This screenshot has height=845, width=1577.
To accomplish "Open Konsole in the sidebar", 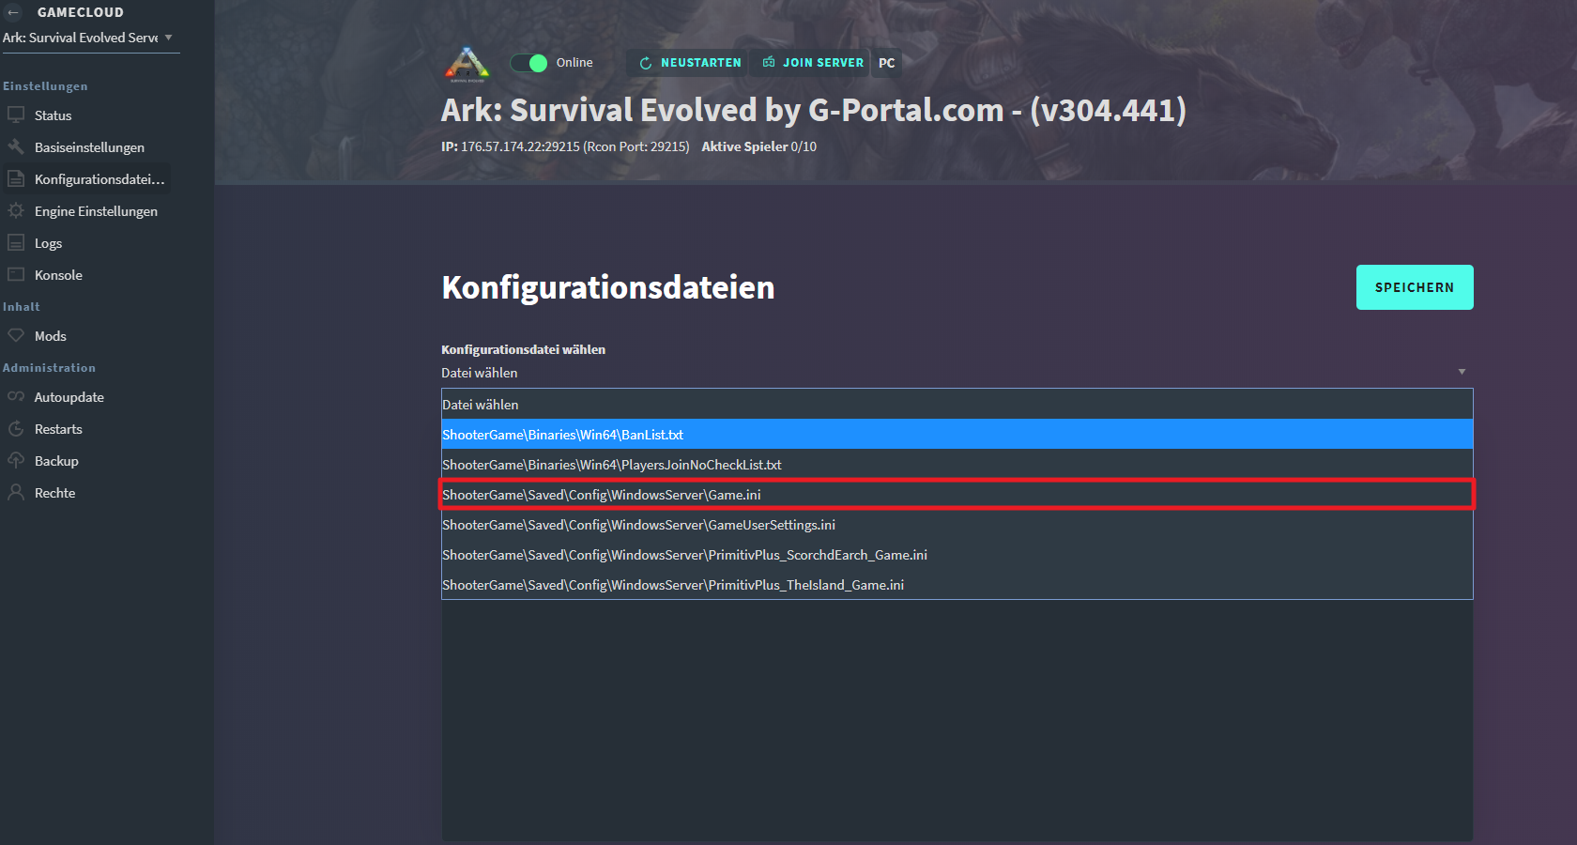I will 58,275.
